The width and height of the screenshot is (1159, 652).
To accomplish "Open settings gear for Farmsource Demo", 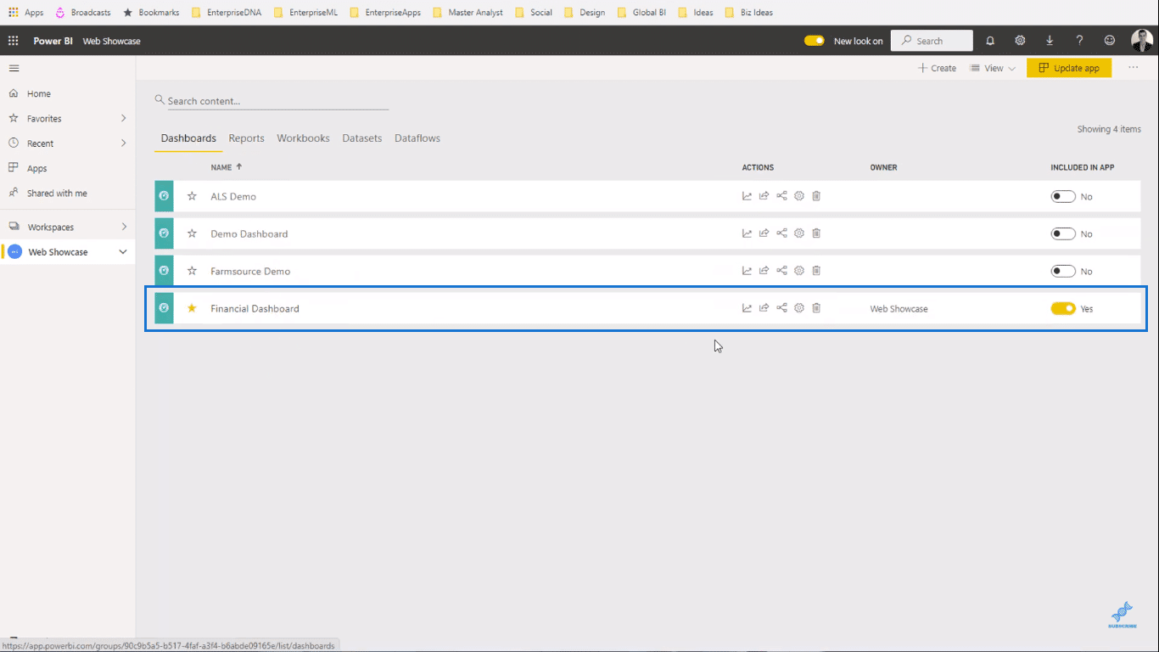I will (x=799, y=271).
